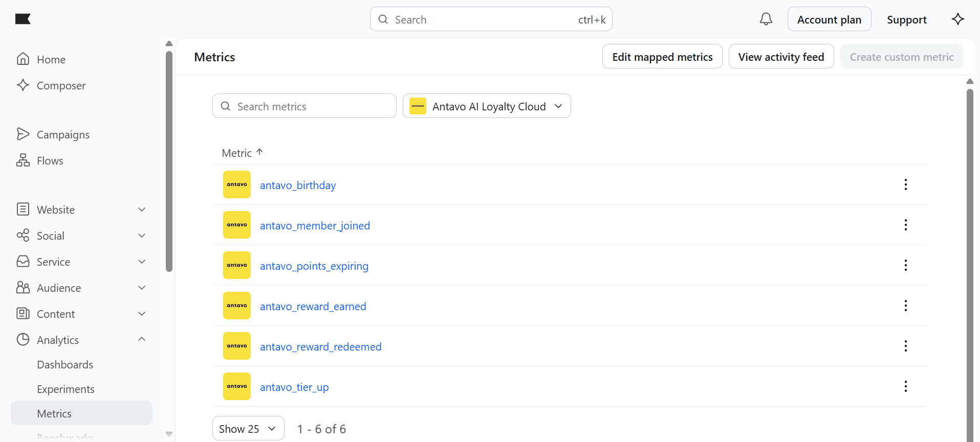Open the Show 25 rows dropdown
The image size is (980, 442).
(x=248, y=429)
